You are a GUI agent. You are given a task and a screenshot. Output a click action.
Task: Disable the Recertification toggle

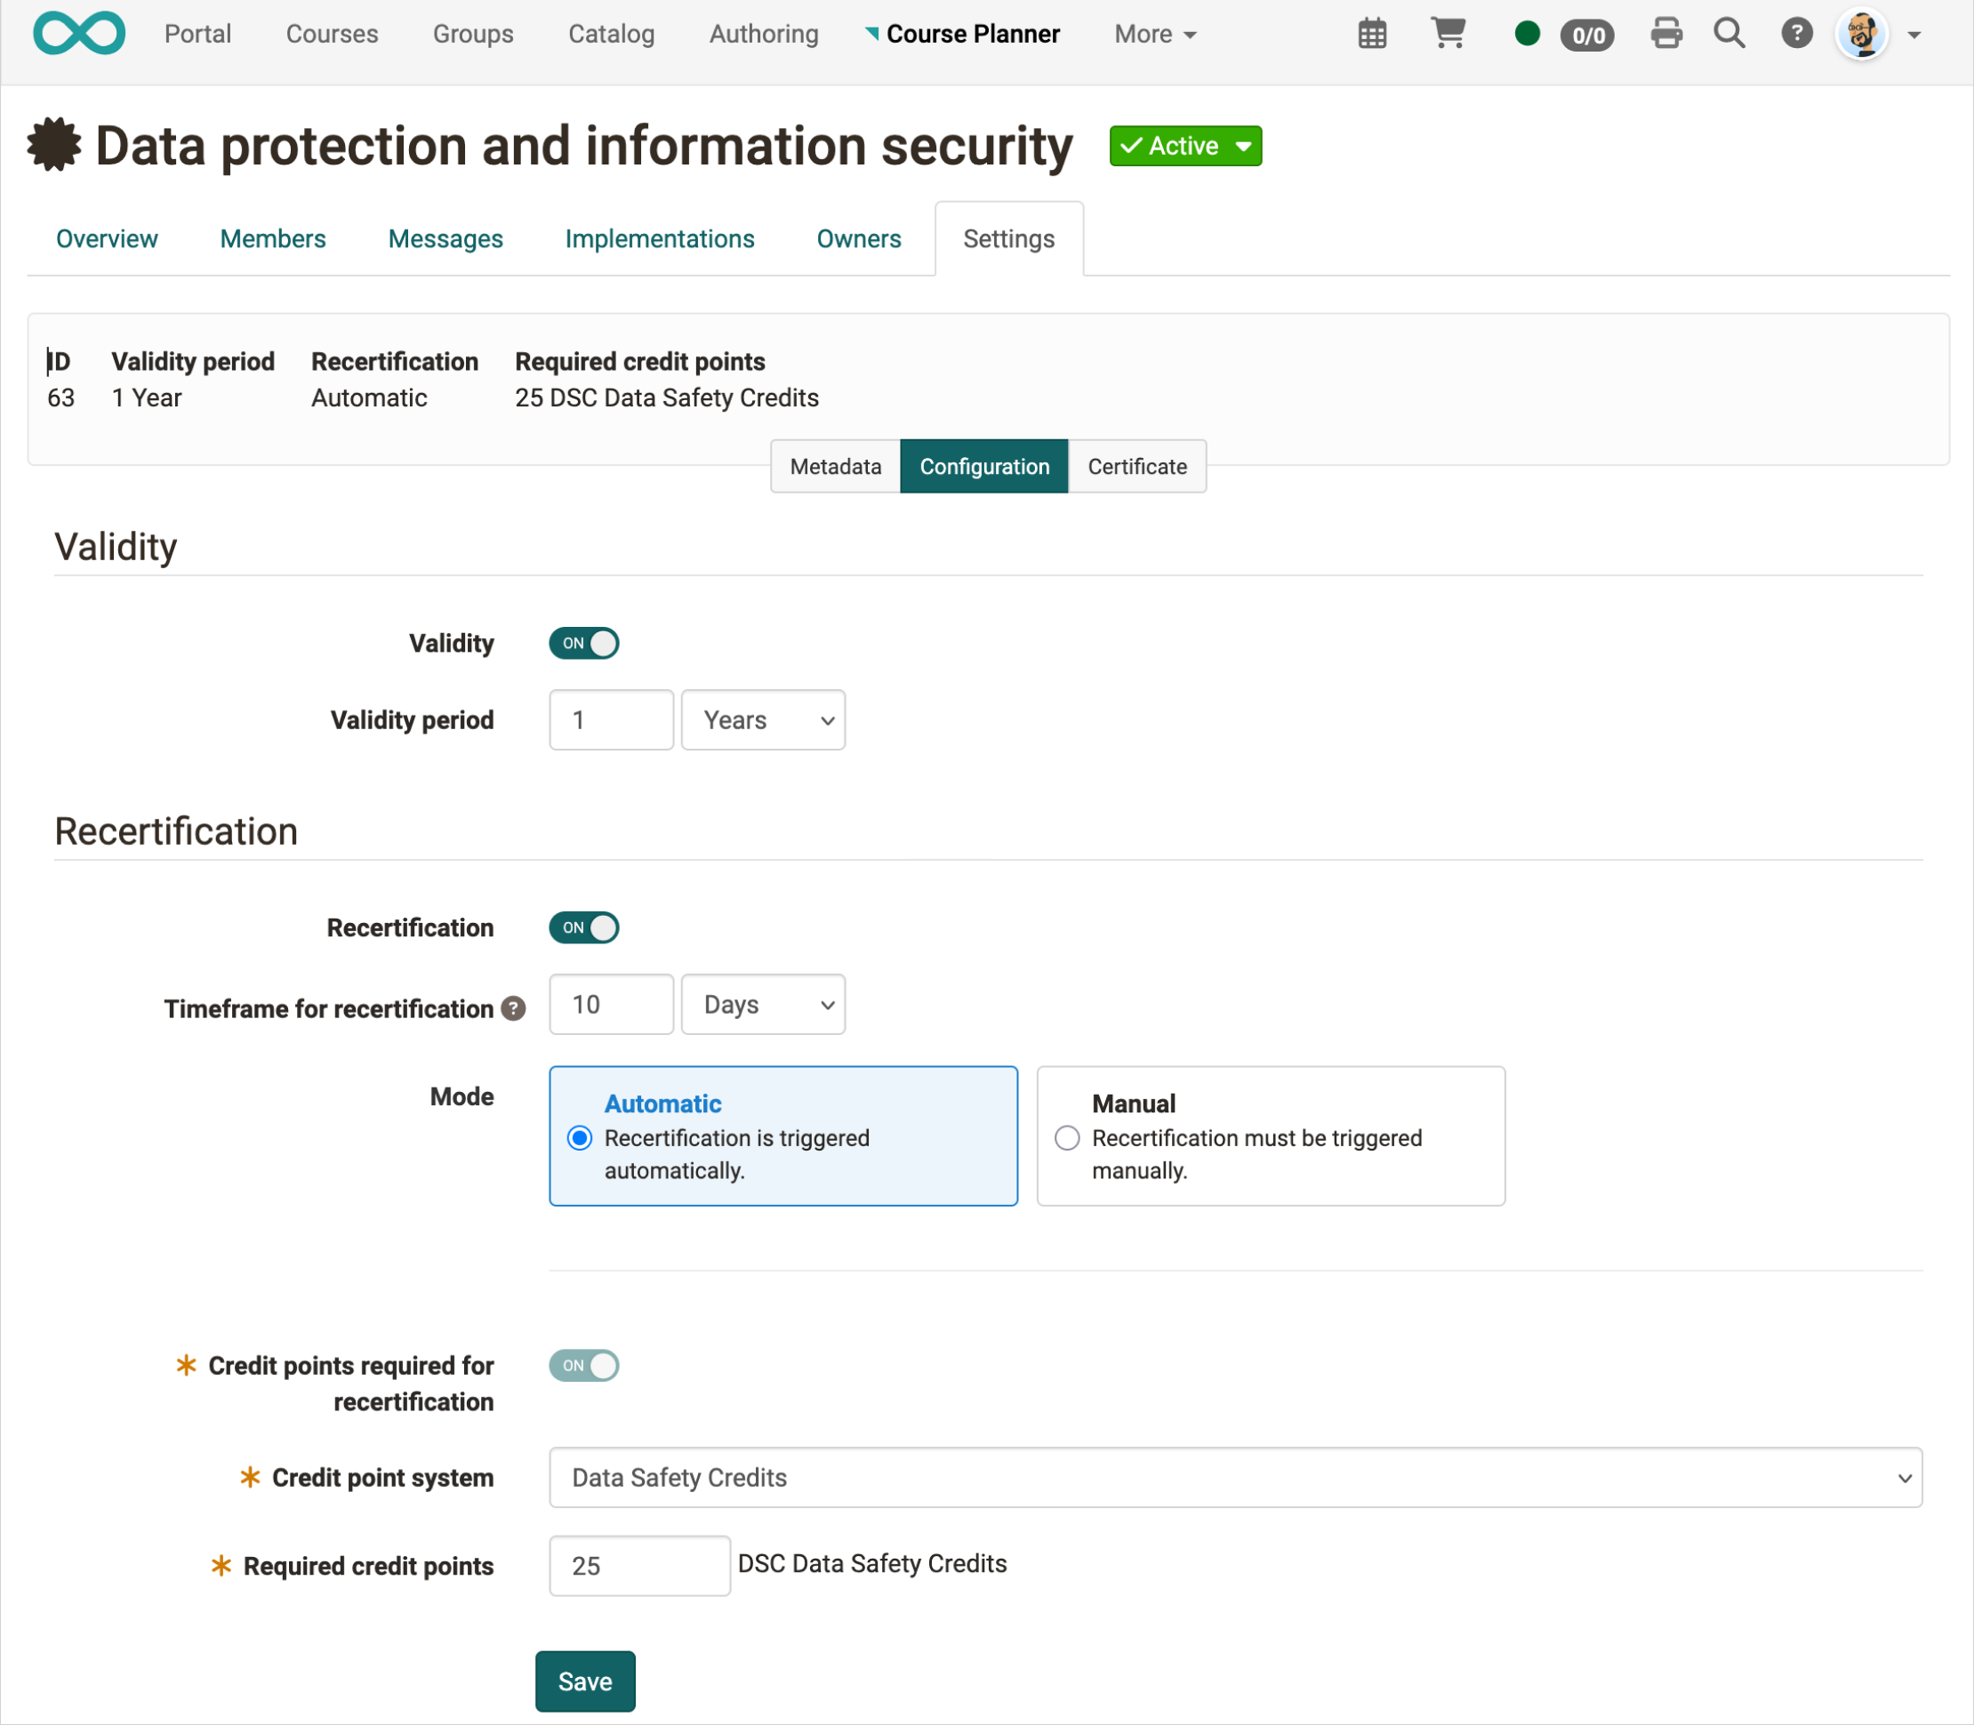(584, 928)
